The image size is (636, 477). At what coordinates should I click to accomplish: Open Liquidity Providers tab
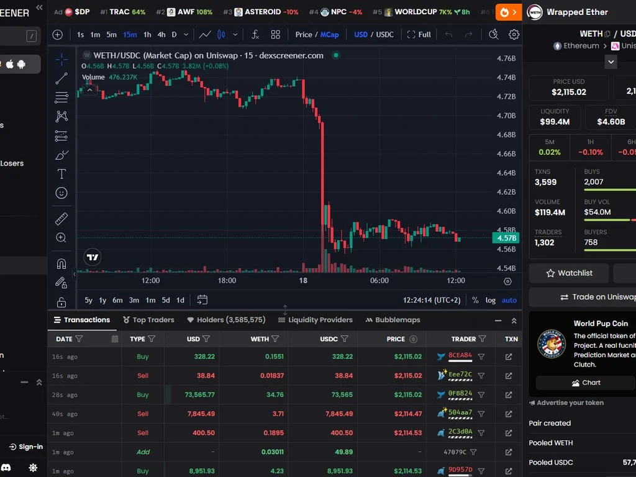point(315,320)
